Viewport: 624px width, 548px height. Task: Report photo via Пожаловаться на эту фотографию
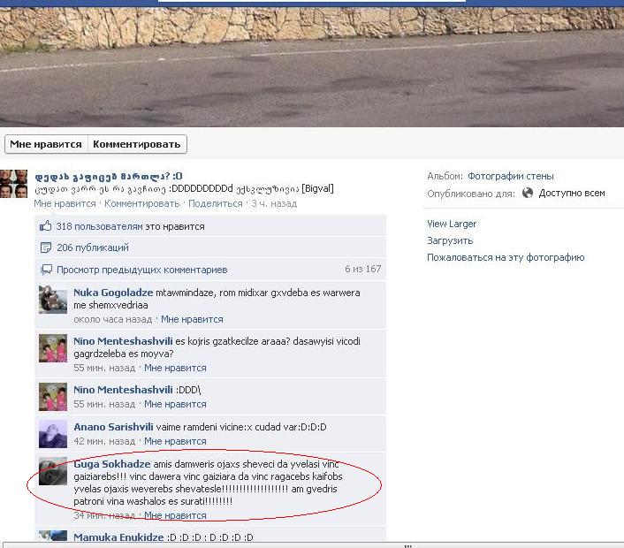(x=506, y=257)
